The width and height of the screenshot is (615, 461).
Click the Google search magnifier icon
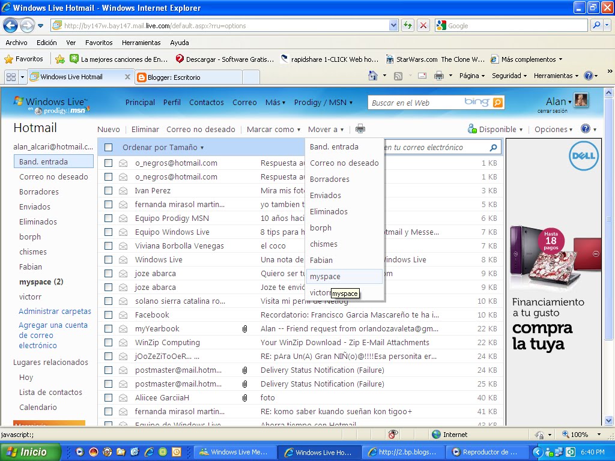[596, 25]
